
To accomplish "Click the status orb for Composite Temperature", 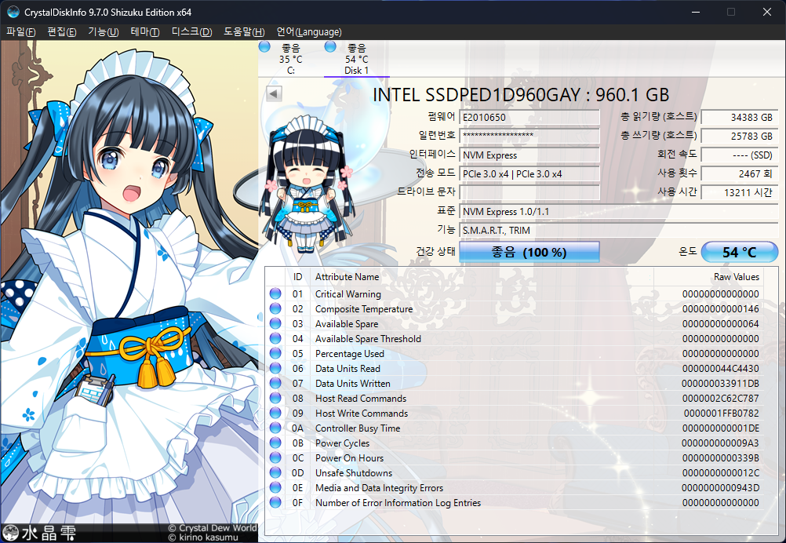I will click(275, 308).
